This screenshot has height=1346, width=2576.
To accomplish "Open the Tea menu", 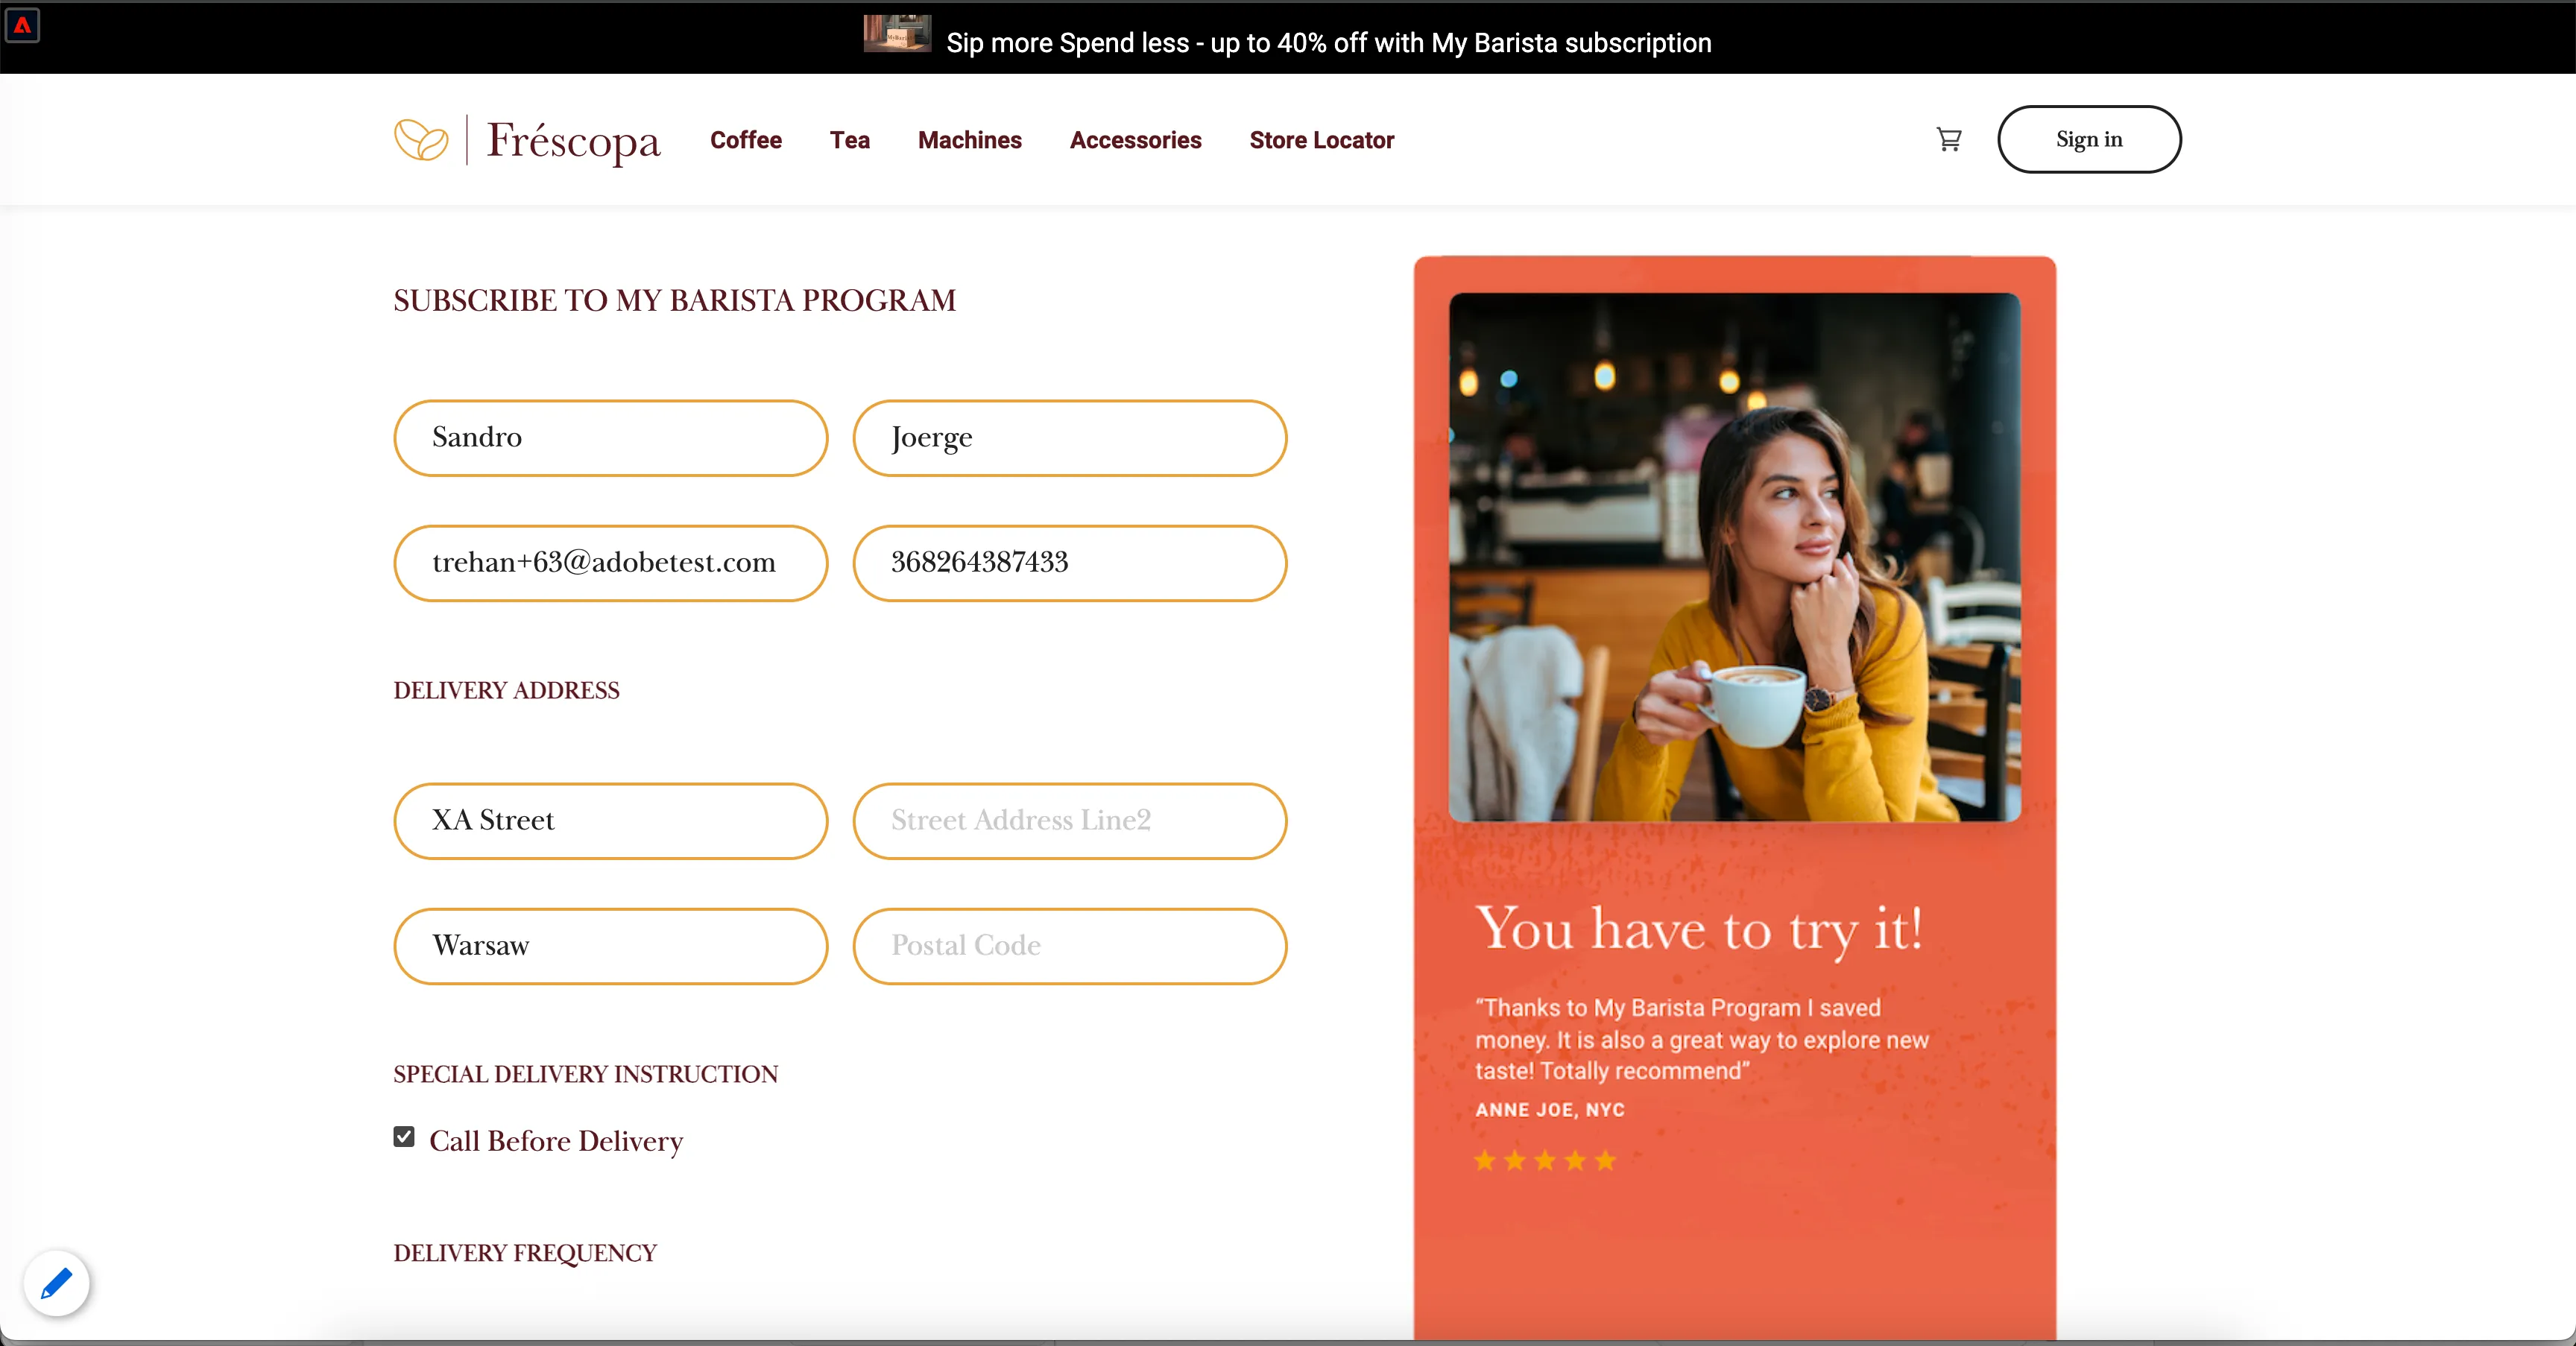I will [x=850, y=140].
